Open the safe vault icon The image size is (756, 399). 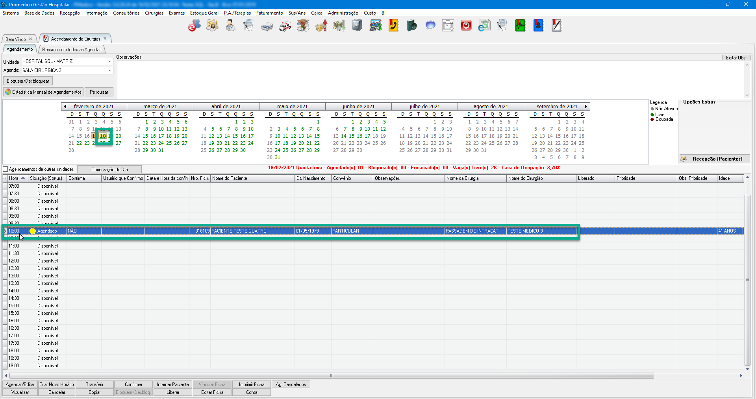pos(357,26)
